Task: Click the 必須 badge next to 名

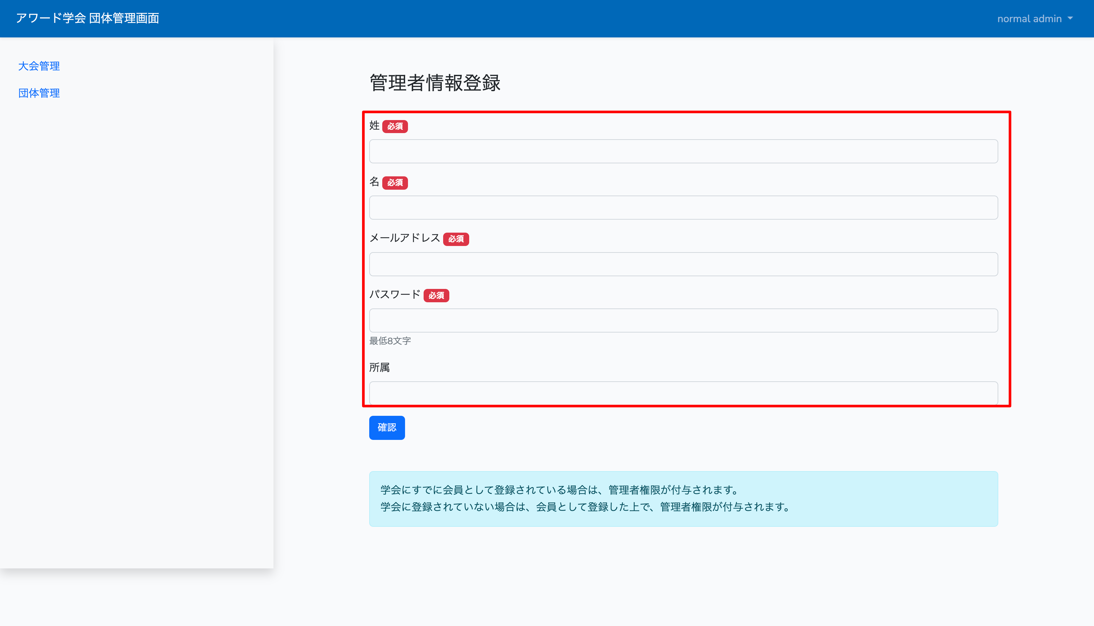Action: tap(395, 183)
